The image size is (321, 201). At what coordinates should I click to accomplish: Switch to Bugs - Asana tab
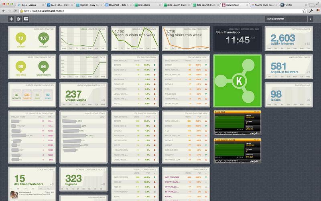pyautogui.click(x=31, y=5)
